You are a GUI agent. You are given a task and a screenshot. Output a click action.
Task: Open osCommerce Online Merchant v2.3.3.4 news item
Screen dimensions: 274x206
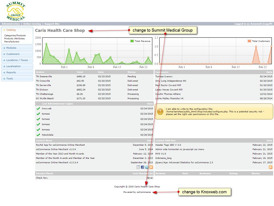click(57, 163)
